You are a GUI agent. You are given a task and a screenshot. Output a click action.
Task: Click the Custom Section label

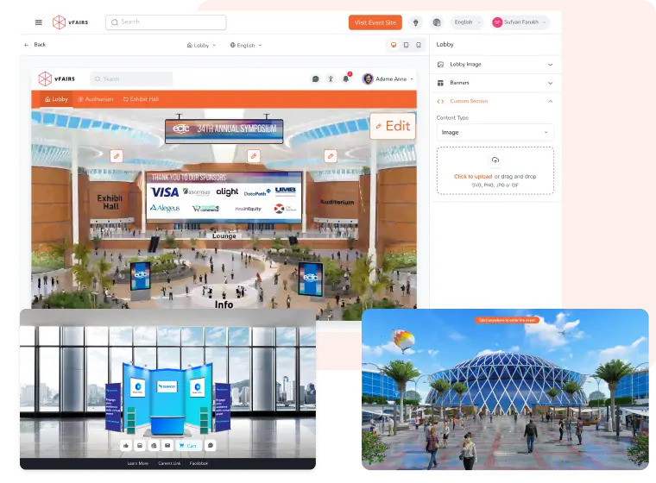[x=469, y=101]
